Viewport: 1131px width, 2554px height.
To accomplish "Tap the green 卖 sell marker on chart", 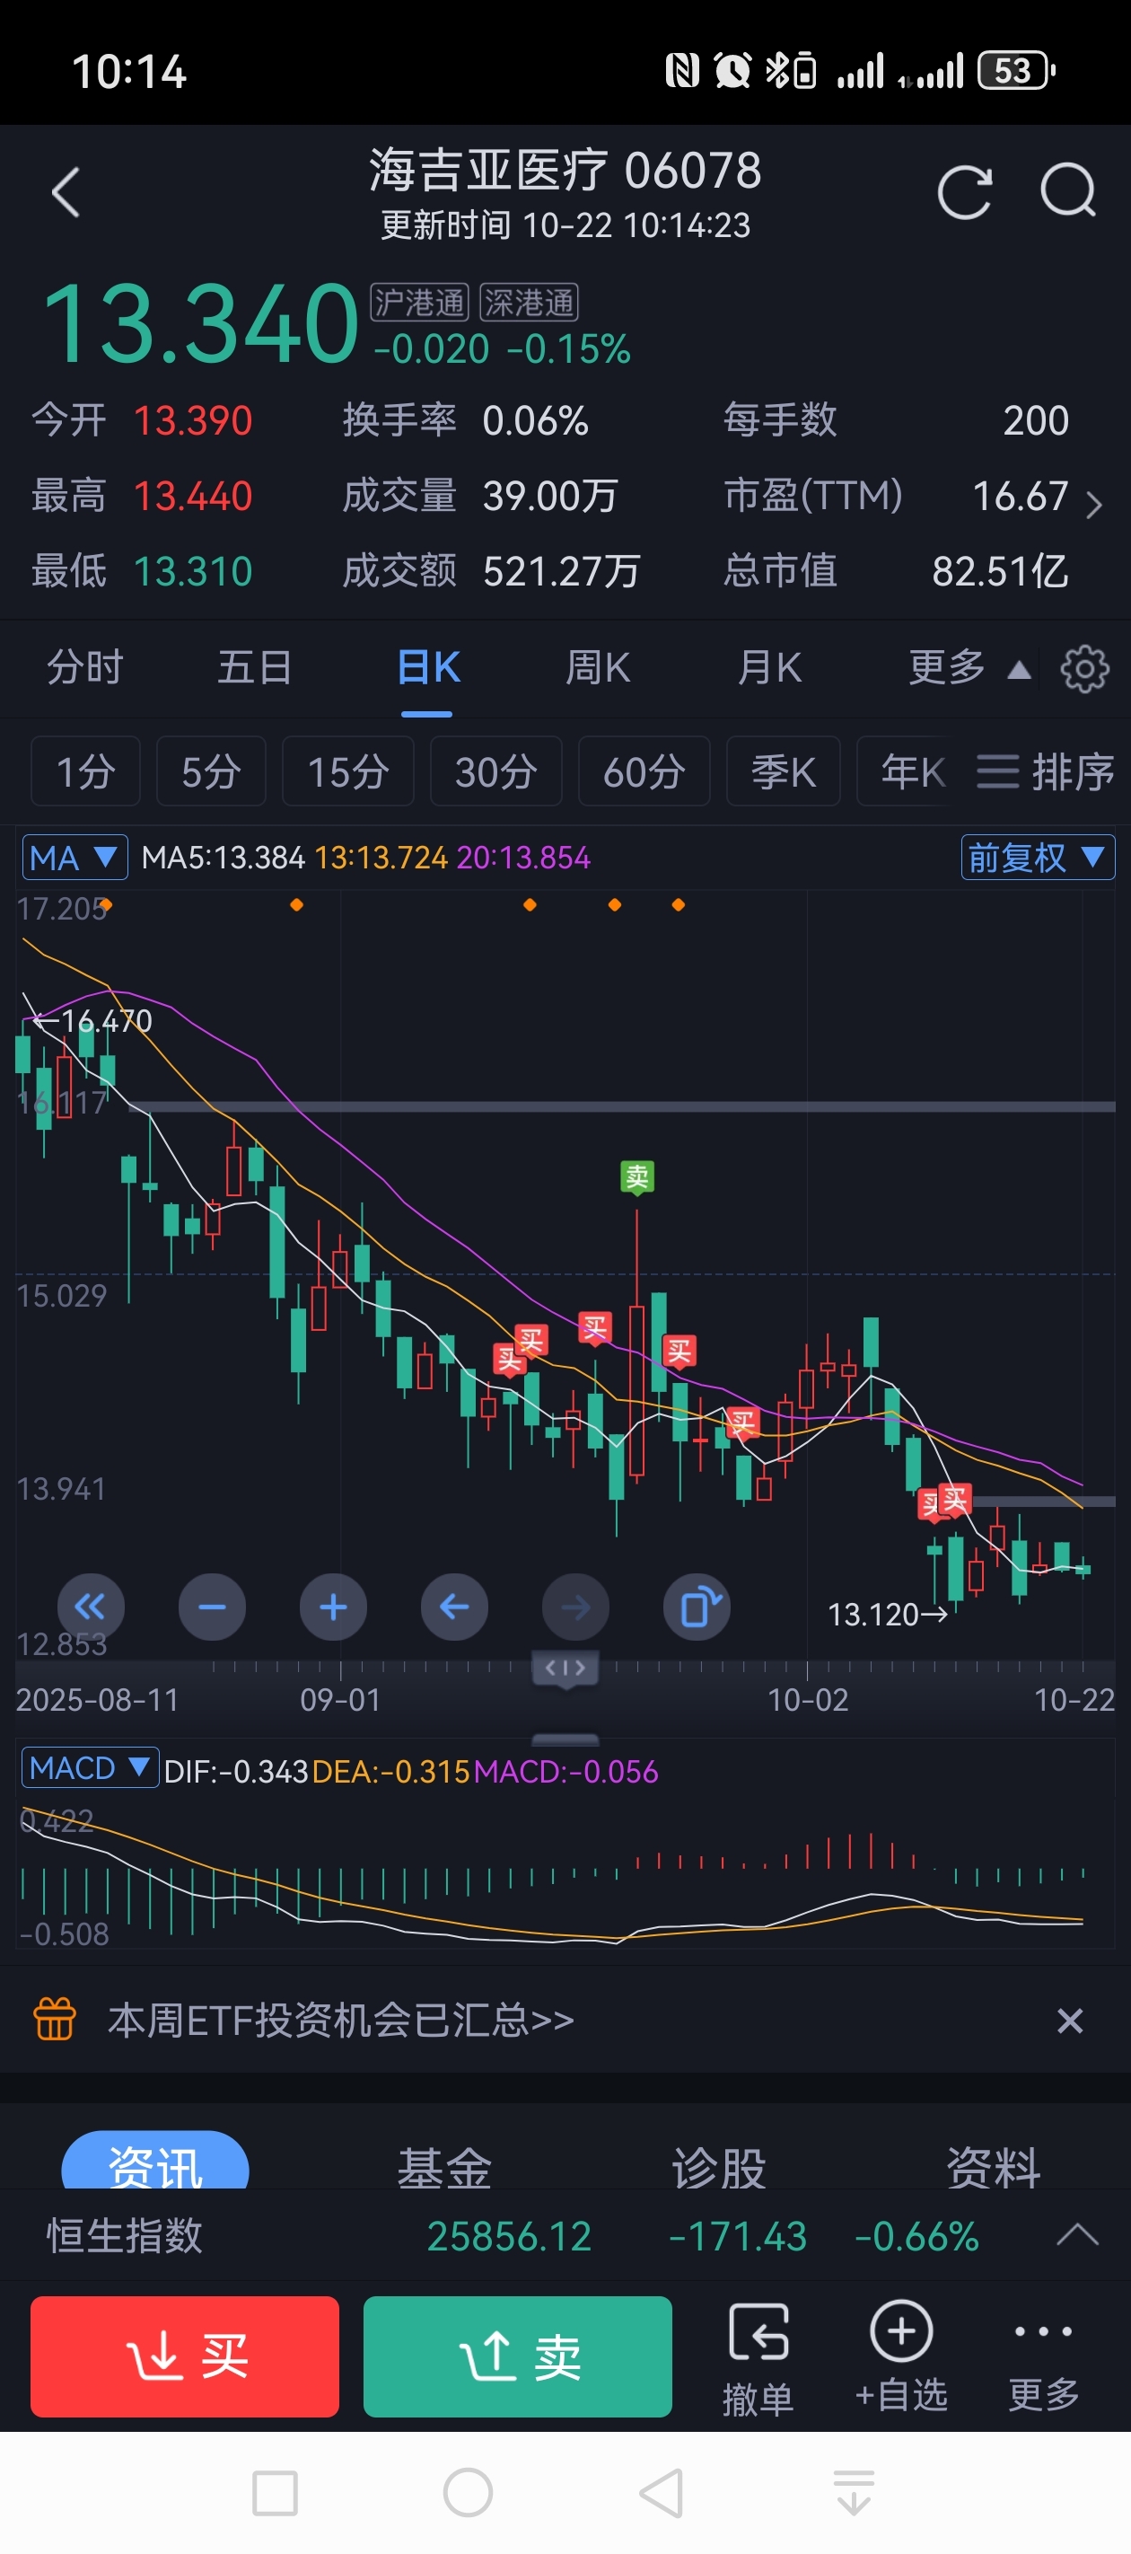I will click(636, 1178).
